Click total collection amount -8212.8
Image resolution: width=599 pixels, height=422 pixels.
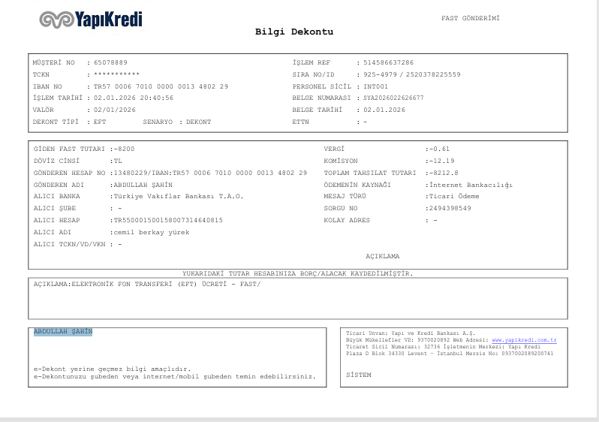point(444,173)
